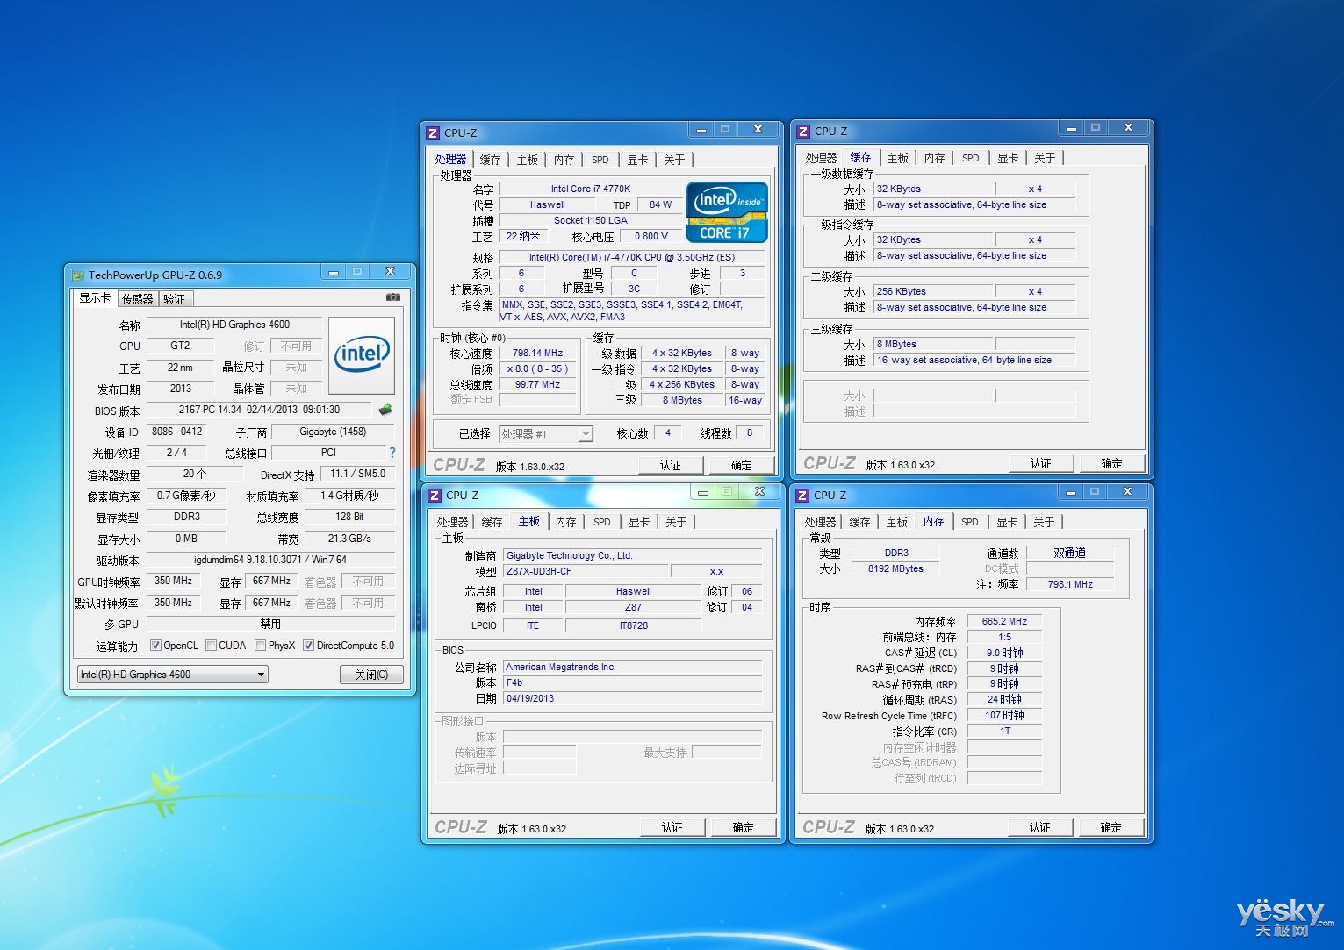Click the Z title icon of CPU-Z mainboard window
1344x950 pixels.
click(435, 496)
